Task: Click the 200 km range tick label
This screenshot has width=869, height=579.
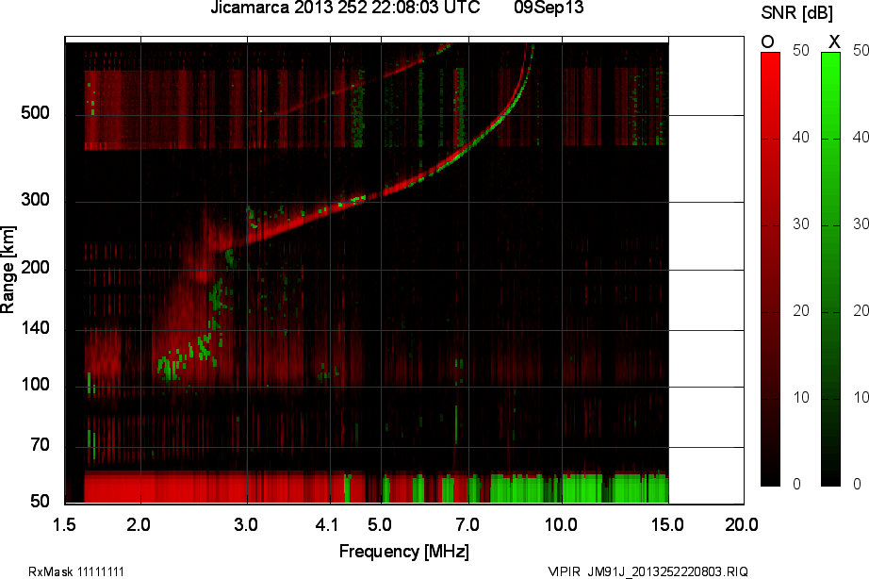Action: (36, 267)
